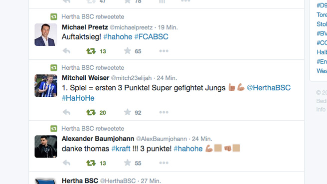Open Michael Preetz's profile picture

[46, 34]
